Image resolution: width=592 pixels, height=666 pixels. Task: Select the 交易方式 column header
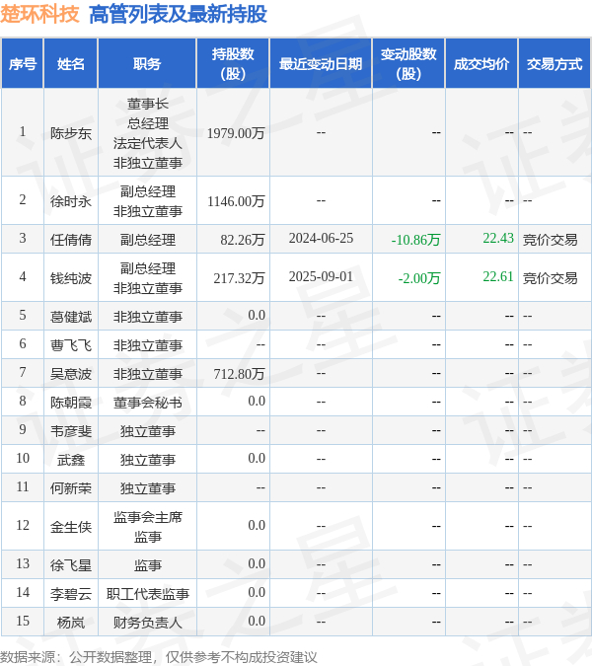[555, 64]
